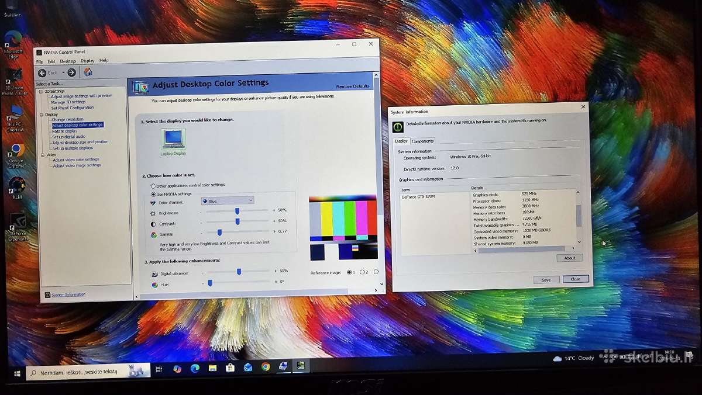Open Mail app from the taskbar

(x=248, y=367)
